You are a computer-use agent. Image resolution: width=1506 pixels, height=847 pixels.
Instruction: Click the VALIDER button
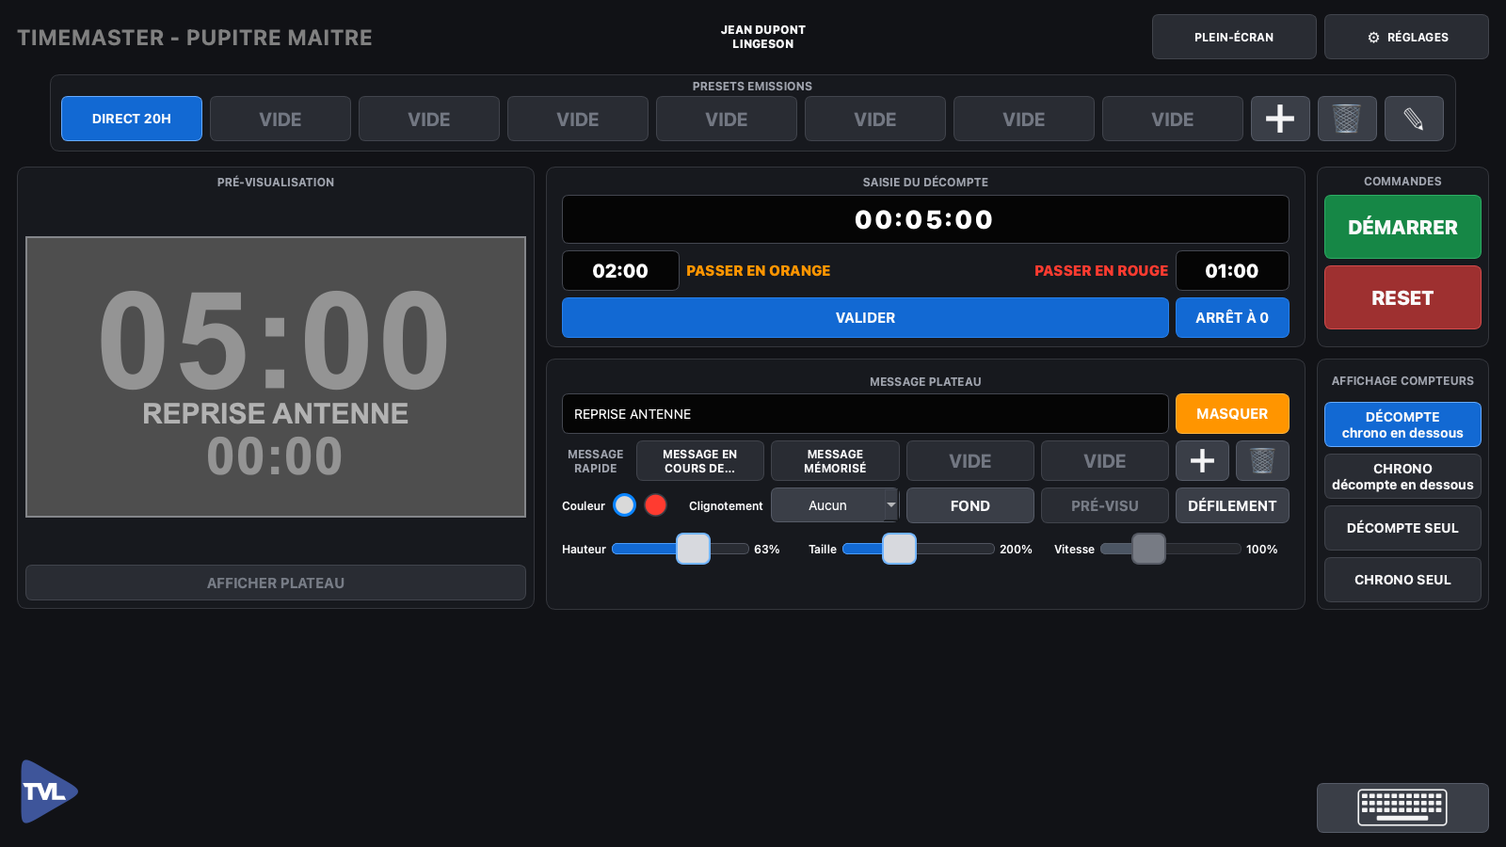point(865,318)
